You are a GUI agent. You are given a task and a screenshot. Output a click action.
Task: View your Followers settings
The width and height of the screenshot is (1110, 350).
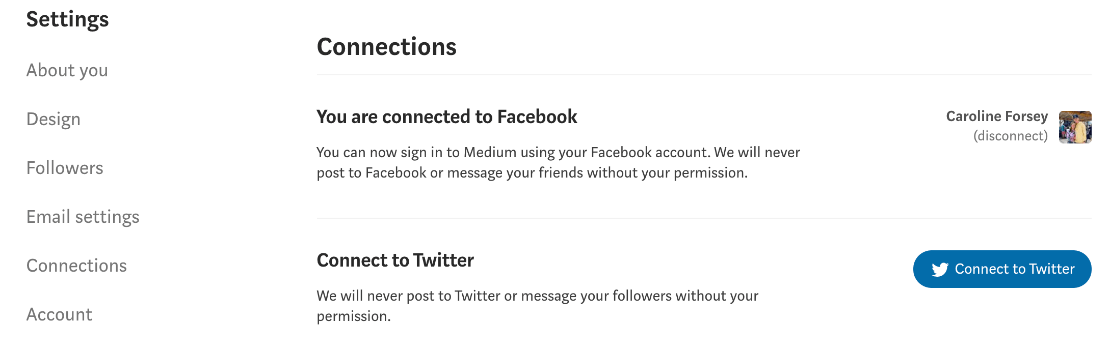[x=65, y=168]
